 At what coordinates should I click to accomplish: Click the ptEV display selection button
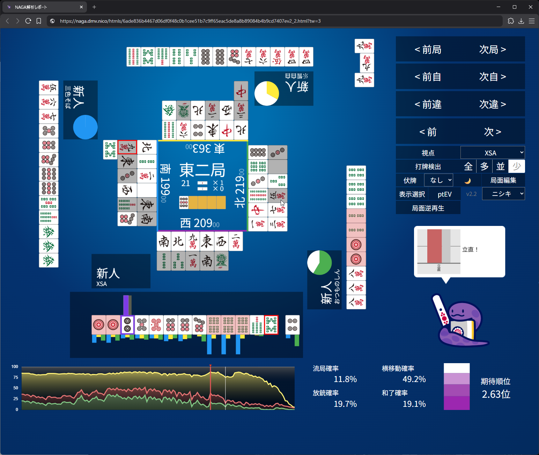pos(444,194)
